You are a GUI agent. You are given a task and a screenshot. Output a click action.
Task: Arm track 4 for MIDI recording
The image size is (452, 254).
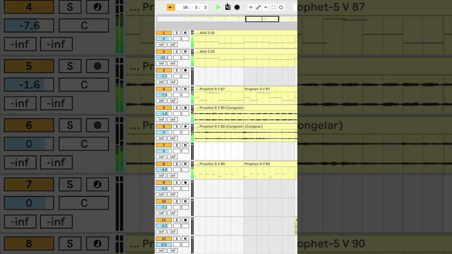coord(185,89)
